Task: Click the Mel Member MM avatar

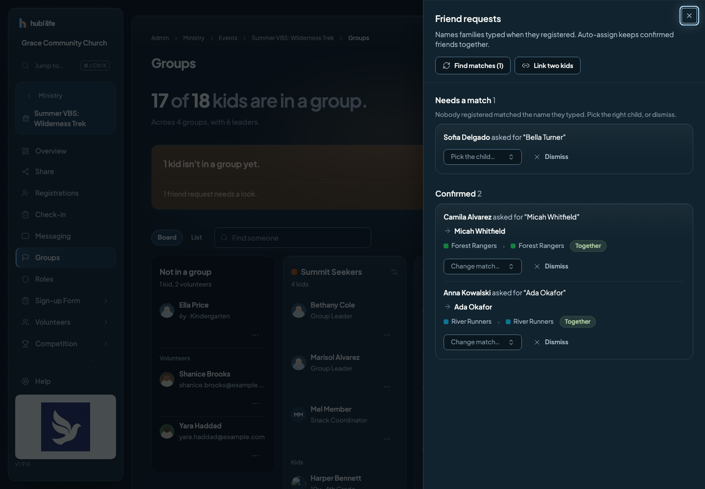Action: pyautogui.click(x=299, y=415)
